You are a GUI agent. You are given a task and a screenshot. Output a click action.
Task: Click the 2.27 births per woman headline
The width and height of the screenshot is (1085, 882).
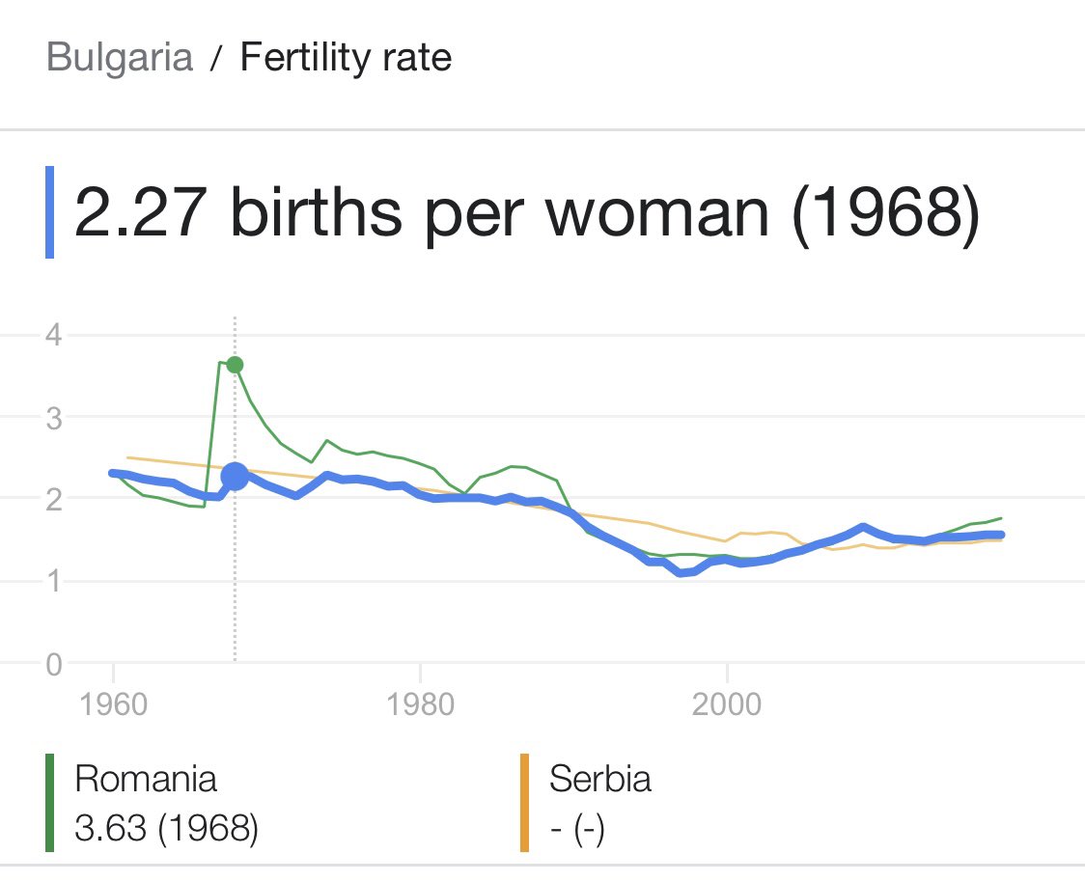[x=527, y=212]
